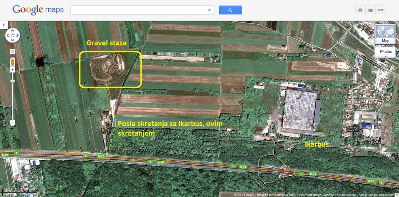Zoom out with the minus button
Viewport: 399px width, 197px height.
point(12,122)
